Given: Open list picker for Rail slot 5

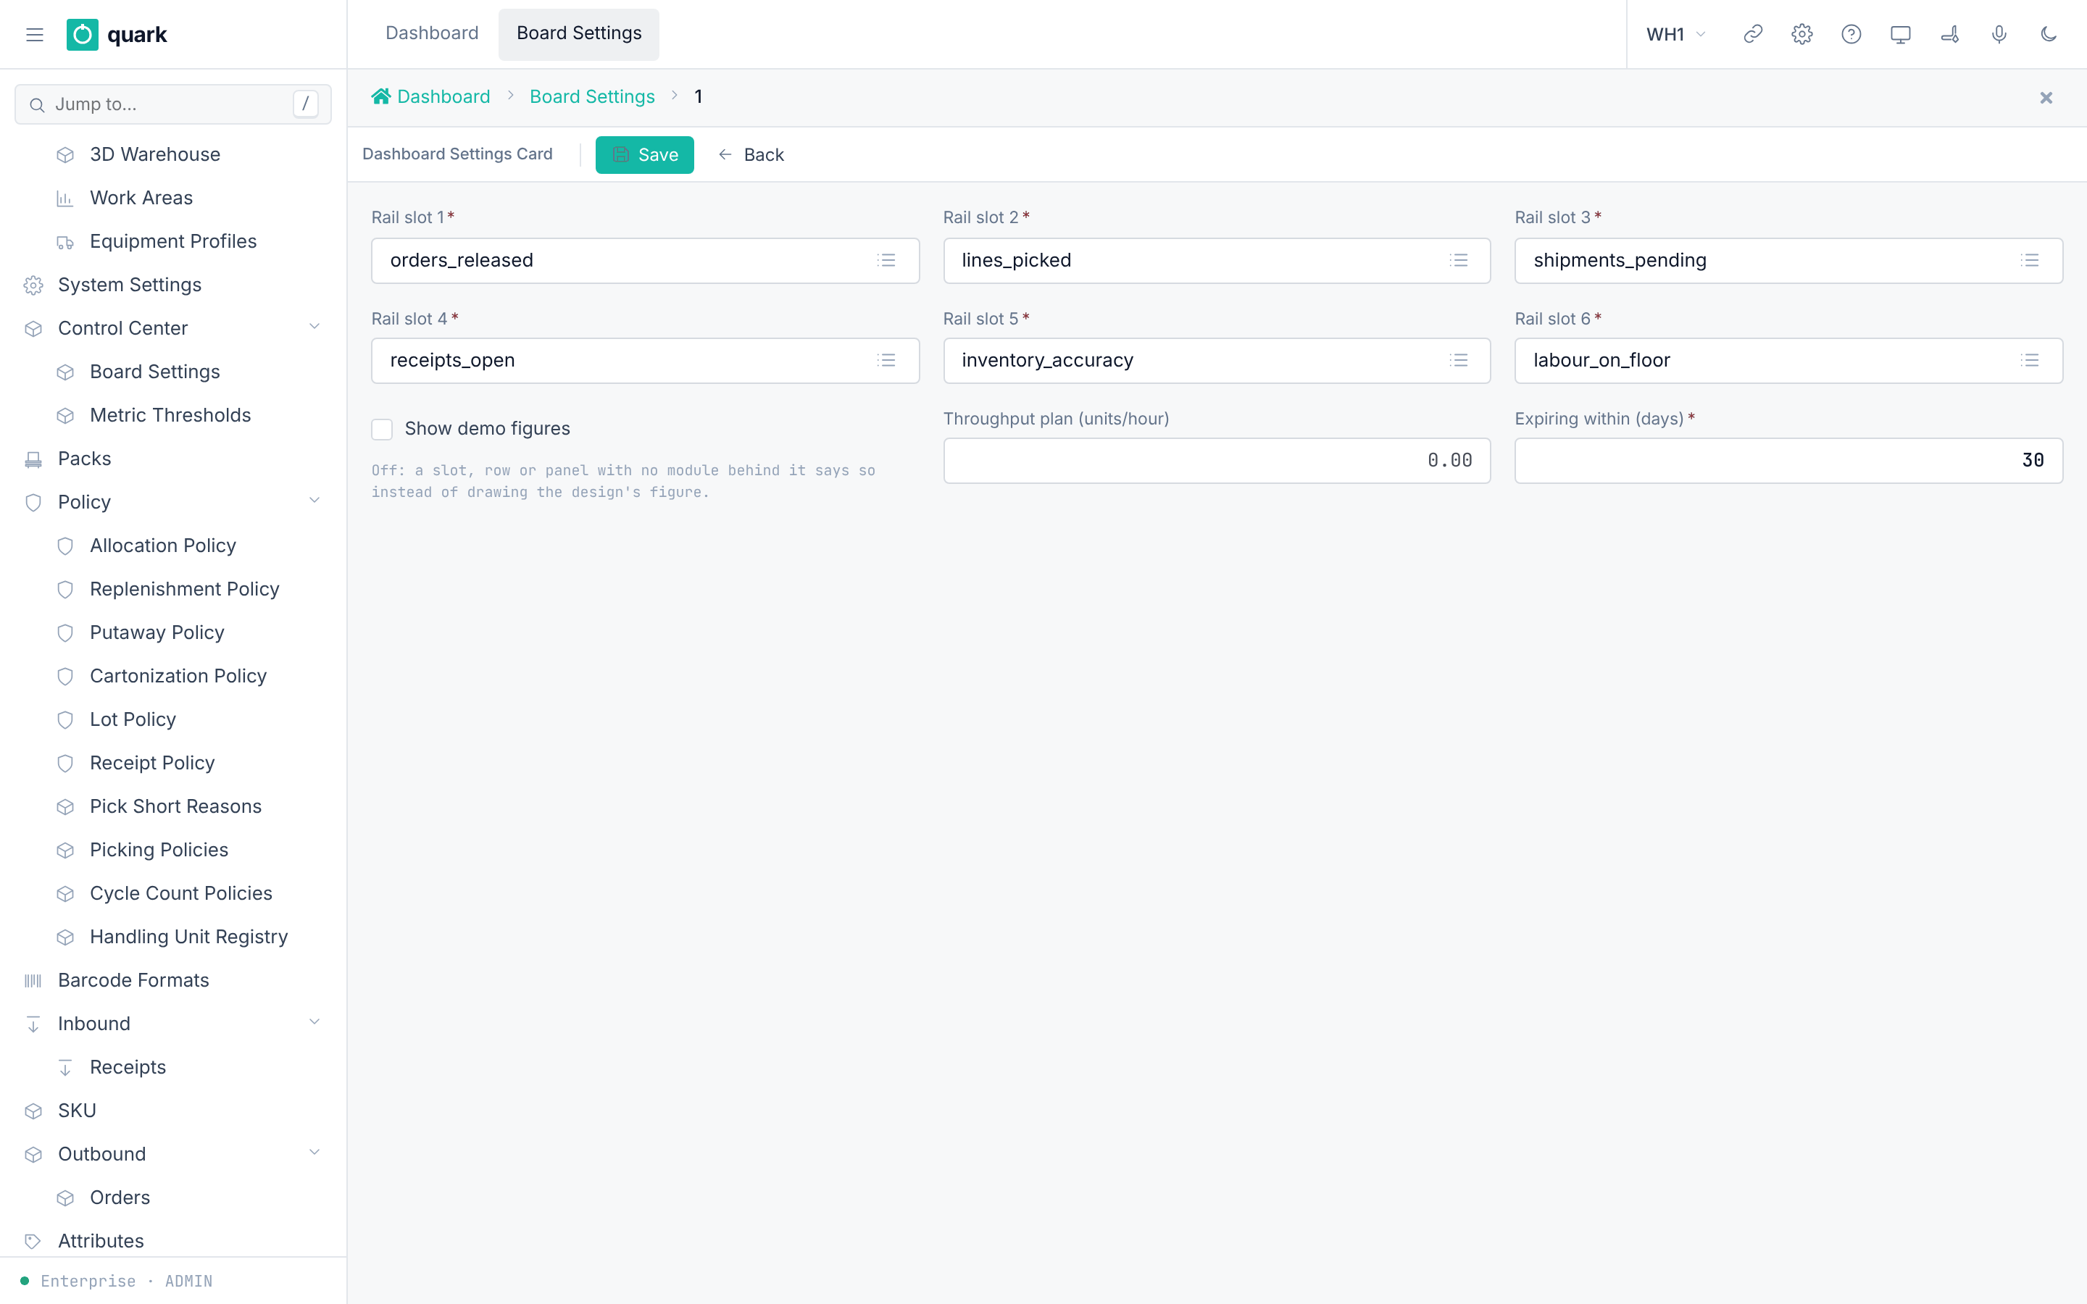Looking at the screenshot, I should [x=1458, y=361].
